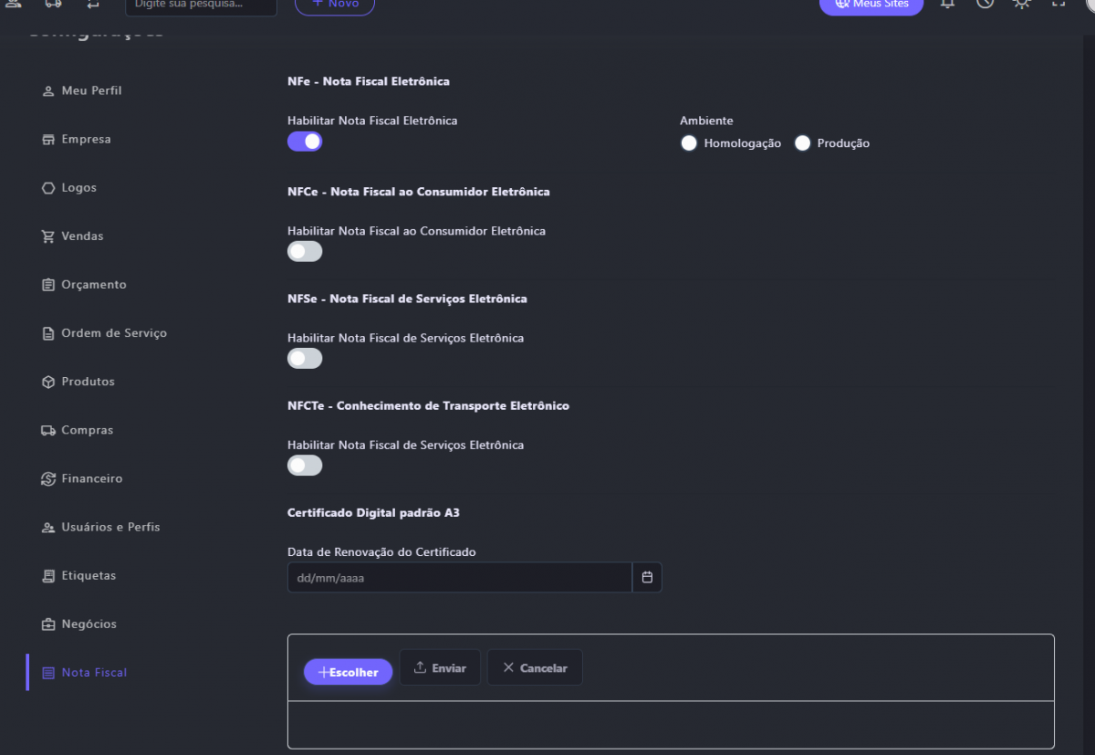Viewport: 1095px width, 755px height.
Task: Click the Meu Perfil person icon
Action: tap(48, 91)
